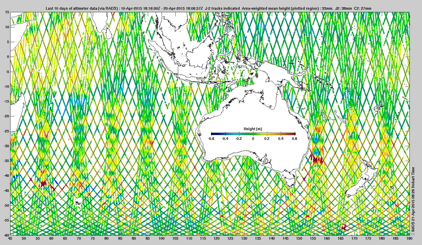Click latitude axis tick label '5'
This screenshot has width=422, height=245.
pyautogui.click(x=8, y=42)
